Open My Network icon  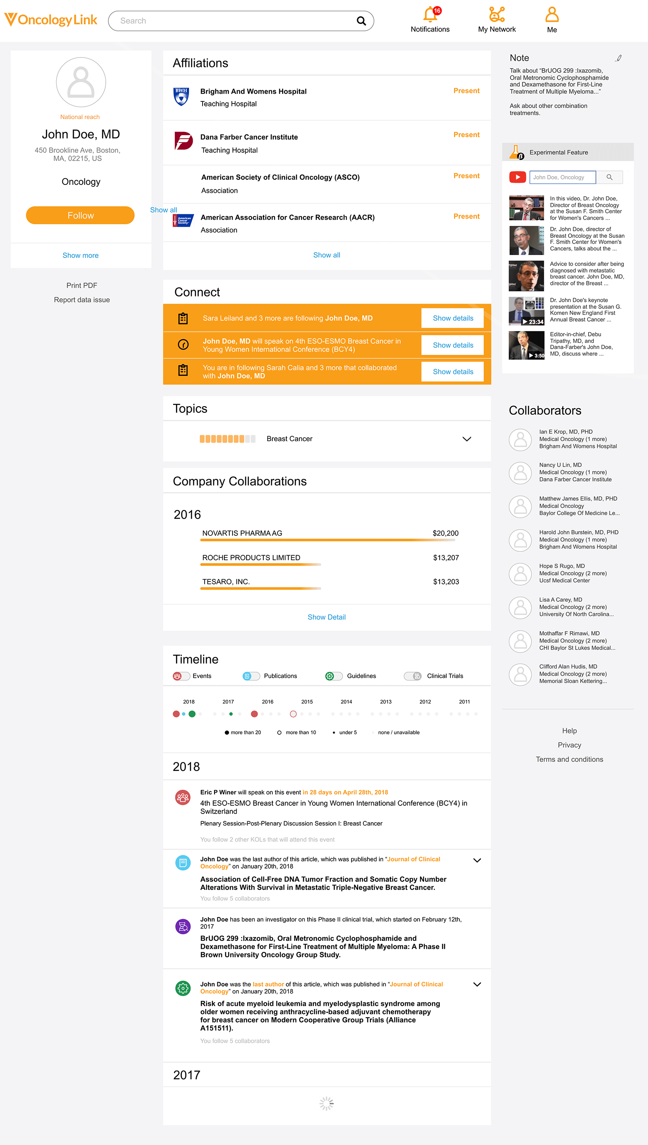point(497,15)
